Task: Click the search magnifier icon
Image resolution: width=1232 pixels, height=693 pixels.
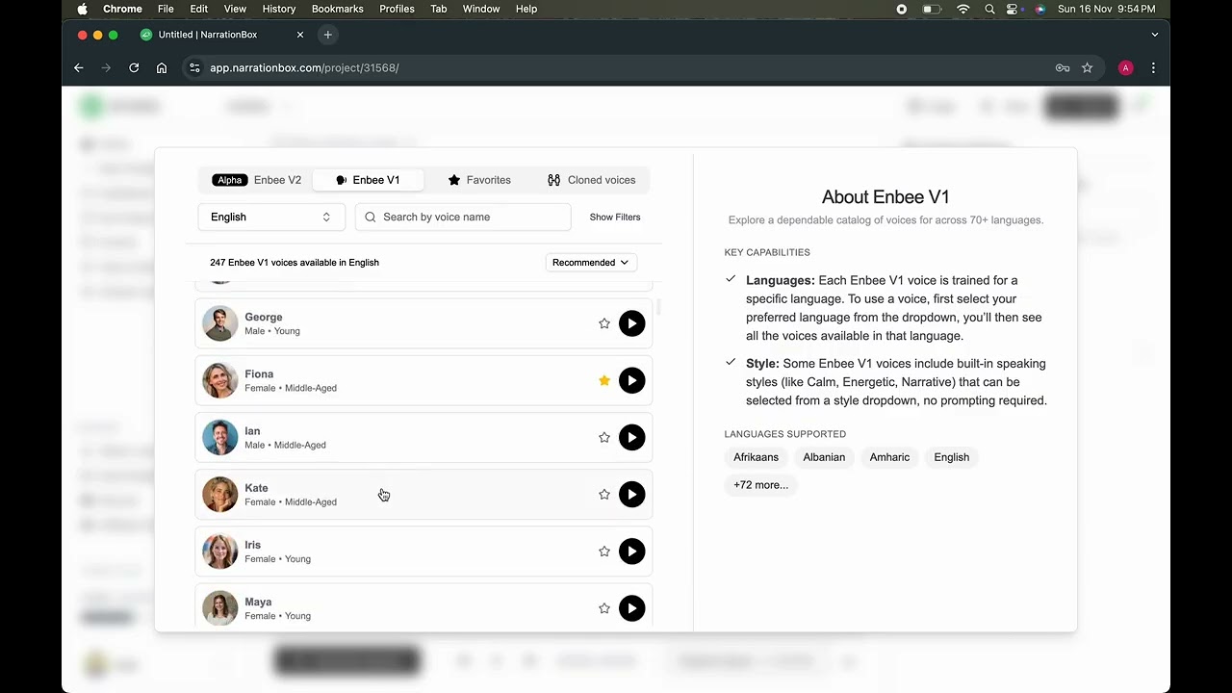Action: click(370, 217)
